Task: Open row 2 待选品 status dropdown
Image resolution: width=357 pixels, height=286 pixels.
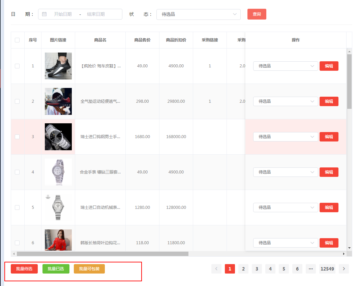Action: coord(286,101)
